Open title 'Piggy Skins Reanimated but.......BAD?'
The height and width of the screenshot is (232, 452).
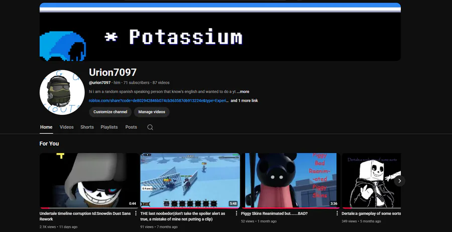click(274, 213)
